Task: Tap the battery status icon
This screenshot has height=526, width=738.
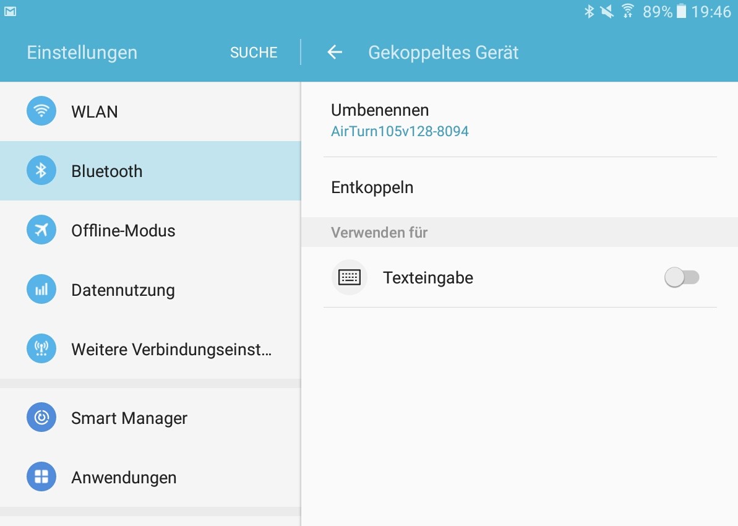Action: (681, 11)
